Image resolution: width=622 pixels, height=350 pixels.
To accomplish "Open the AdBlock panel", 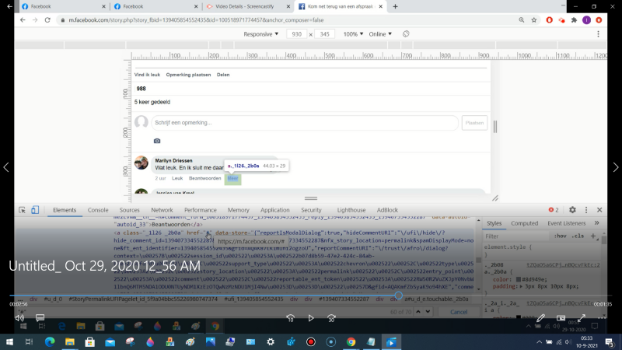I will click(x=387, y=210).
